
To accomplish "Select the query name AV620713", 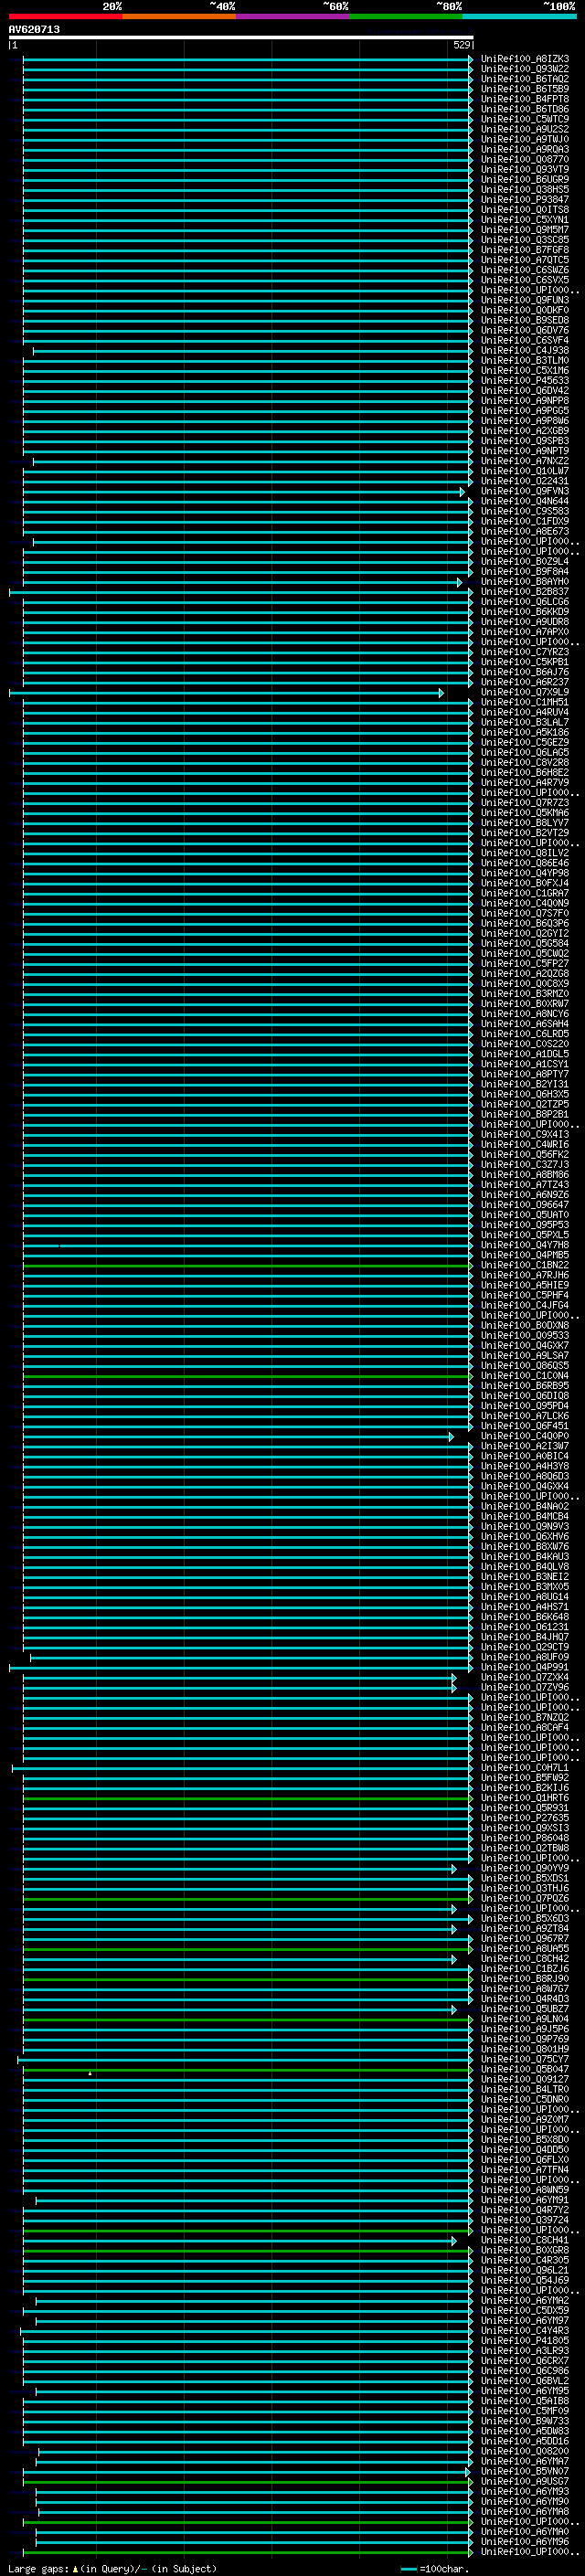I will 34,30.
